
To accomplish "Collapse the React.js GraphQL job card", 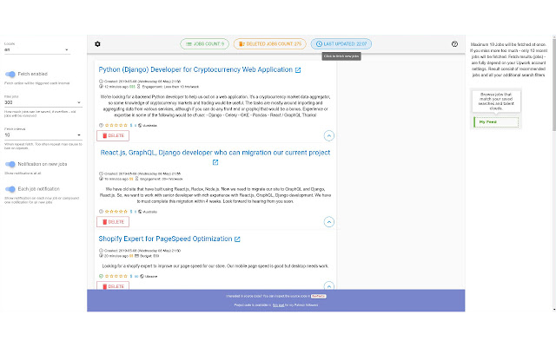I will coord(329,222).
